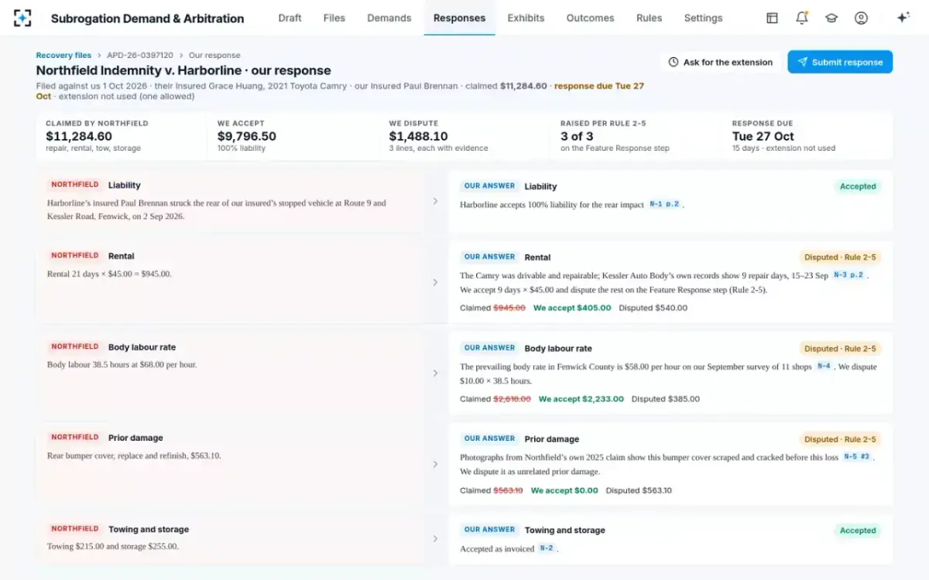Click the Disputed badge on Rental

click(x=840, y=258)
